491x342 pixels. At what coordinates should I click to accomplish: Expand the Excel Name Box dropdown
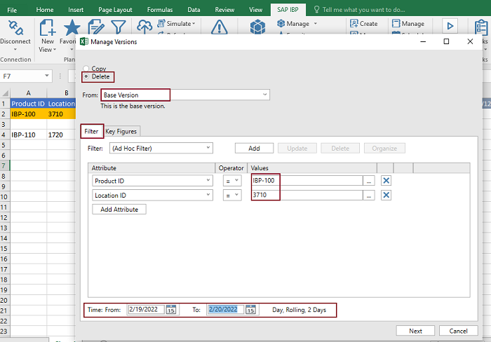pyautogui.click(x=47, y=76)
